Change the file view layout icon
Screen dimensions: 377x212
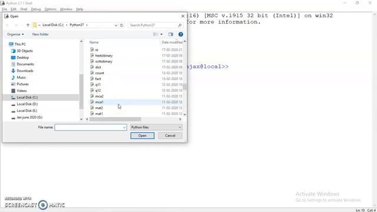tap(156, 34)
